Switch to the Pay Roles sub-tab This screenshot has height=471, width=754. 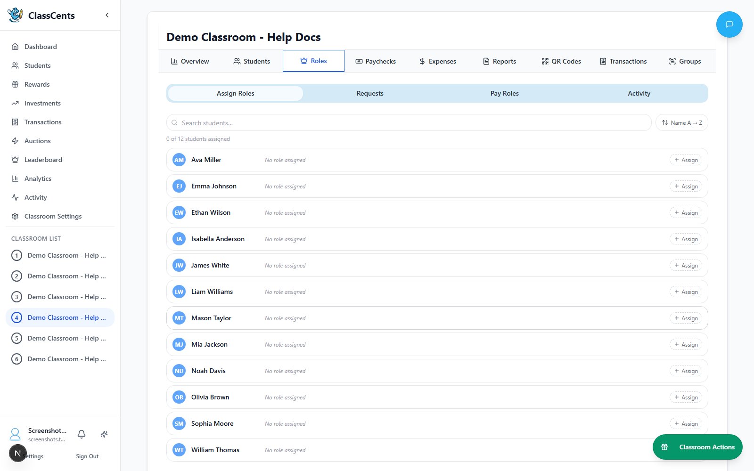[x=505, y=93]
